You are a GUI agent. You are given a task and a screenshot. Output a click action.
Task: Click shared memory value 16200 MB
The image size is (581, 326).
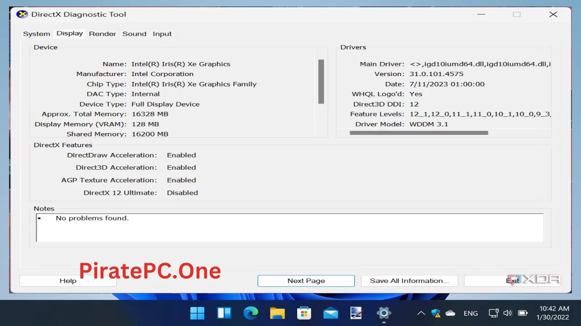click(150, 134)
